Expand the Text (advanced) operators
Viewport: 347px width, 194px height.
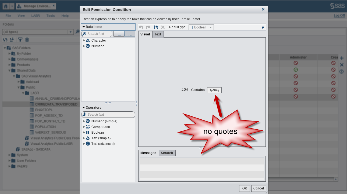tap(84, 144)
